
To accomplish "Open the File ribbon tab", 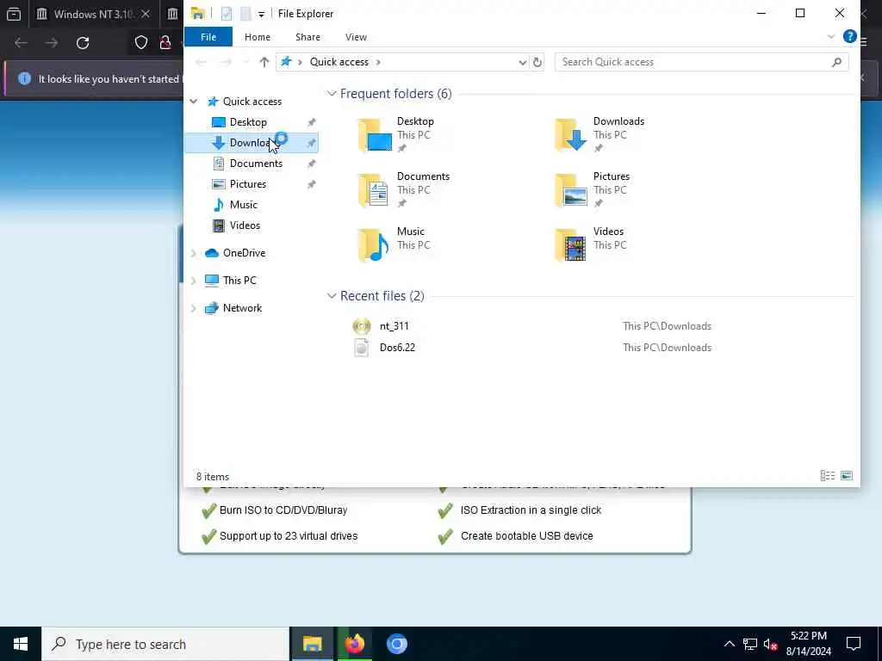I will [x=208, y=37].
